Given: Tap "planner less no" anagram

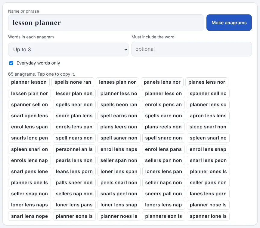Looking at the screenshot, I should (x=119, y=94).
